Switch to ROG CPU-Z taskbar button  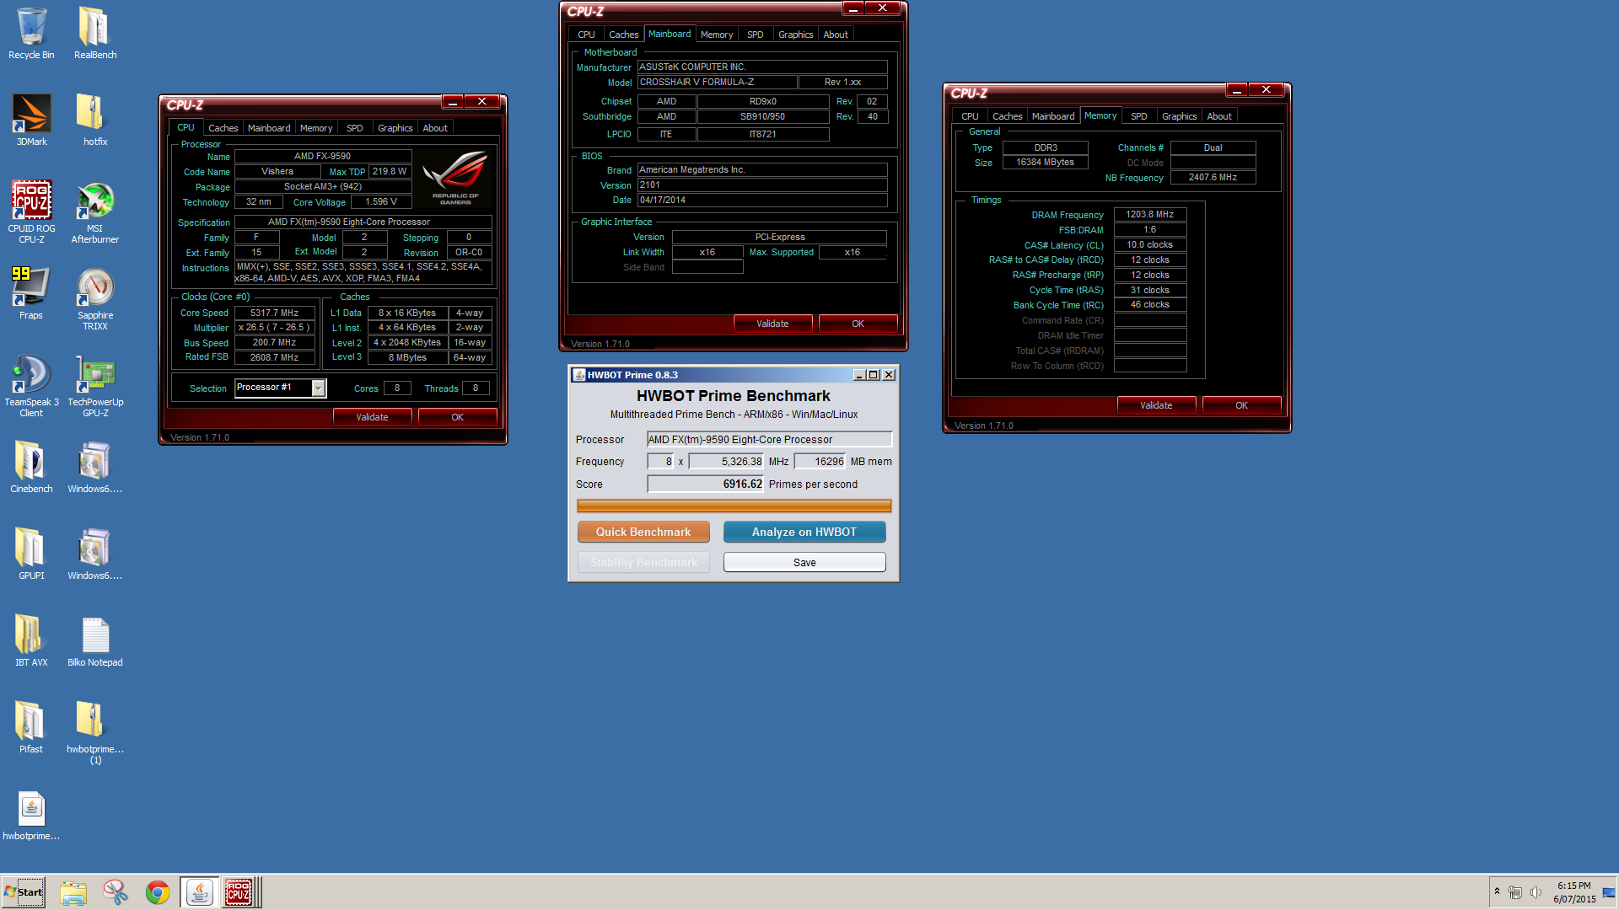click(x=239, y=892)
